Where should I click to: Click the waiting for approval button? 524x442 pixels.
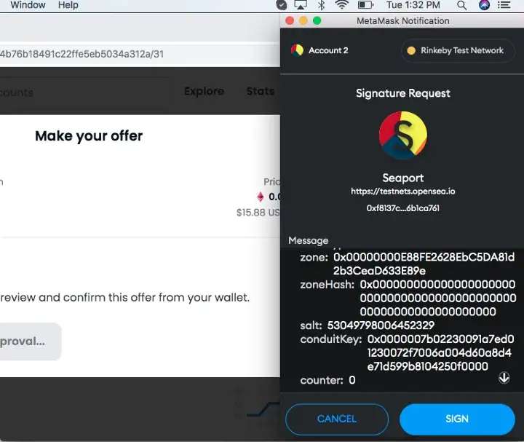click(x=29, y=341)
